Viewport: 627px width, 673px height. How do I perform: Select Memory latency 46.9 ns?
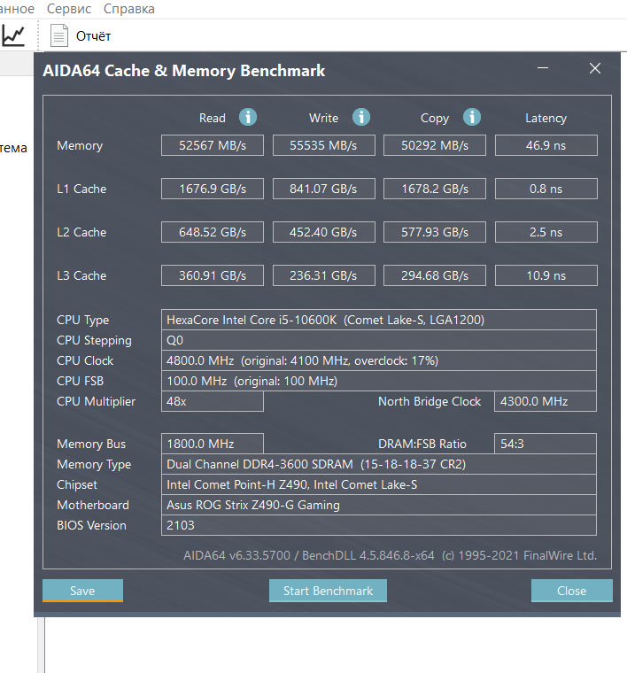click(546, 145)
